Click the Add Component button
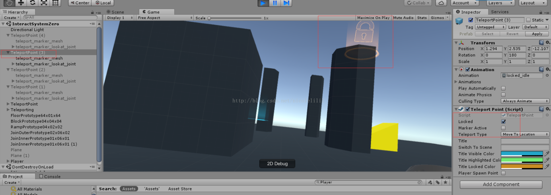 point(501,184)
